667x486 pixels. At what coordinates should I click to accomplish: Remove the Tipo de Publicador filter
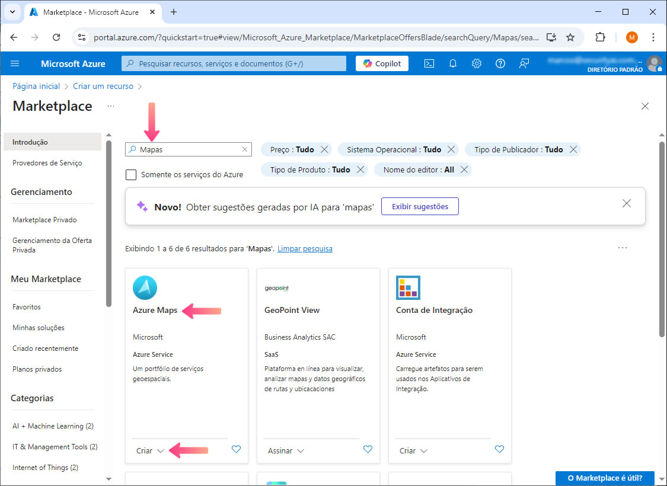(573, 150)
